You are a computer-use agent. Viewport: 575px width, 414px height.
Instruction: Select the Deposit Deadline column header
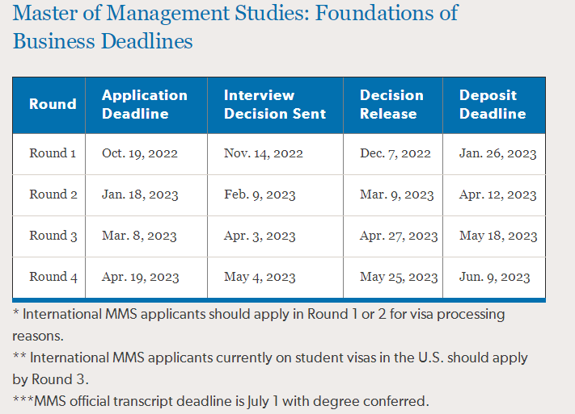pyautogui.click(x=493, y=104)
